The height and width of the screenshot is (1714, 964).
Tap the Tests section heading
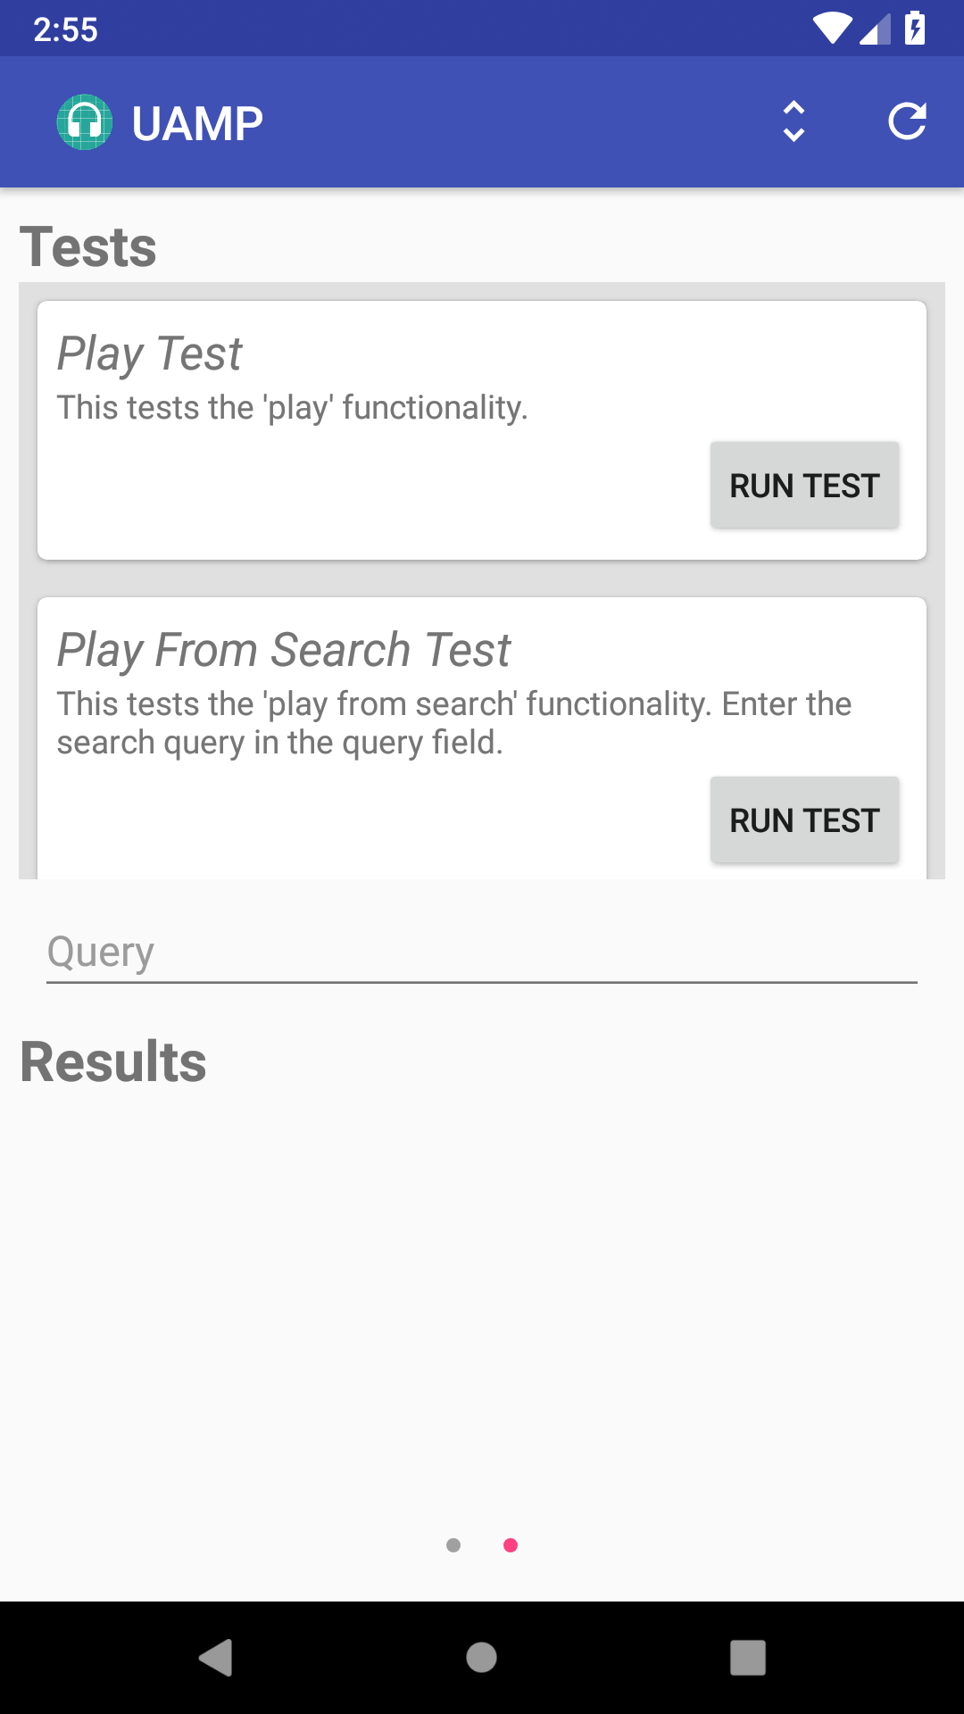tap(87, 246)
